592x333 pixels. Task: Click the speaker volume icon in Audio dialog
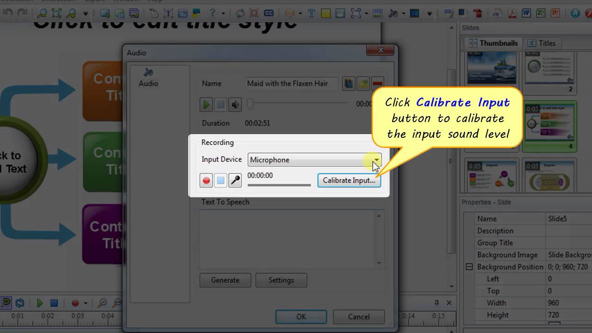235,105
